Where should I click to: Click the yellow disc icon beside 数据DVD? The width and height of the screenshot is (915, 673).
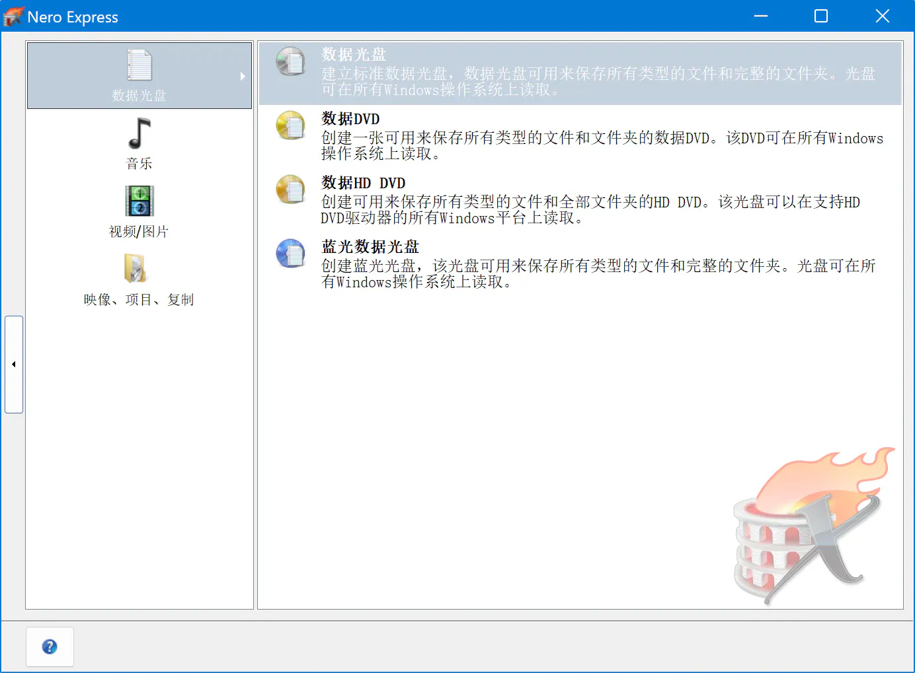290,125
